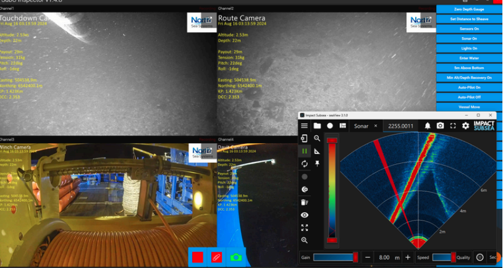
Task: Click the red stop recording square button
Action: (x=198, y=257)
